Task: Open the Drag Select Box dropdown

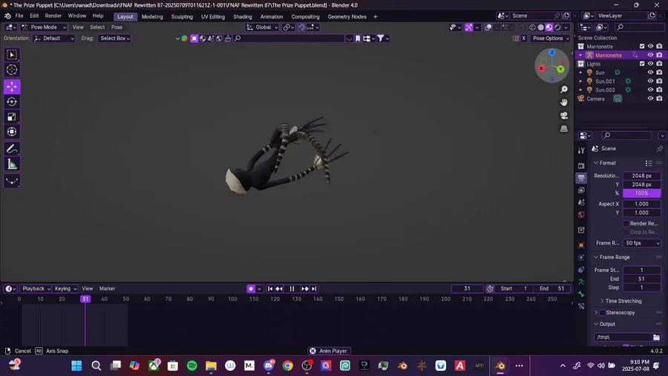Action: point(114,39)
